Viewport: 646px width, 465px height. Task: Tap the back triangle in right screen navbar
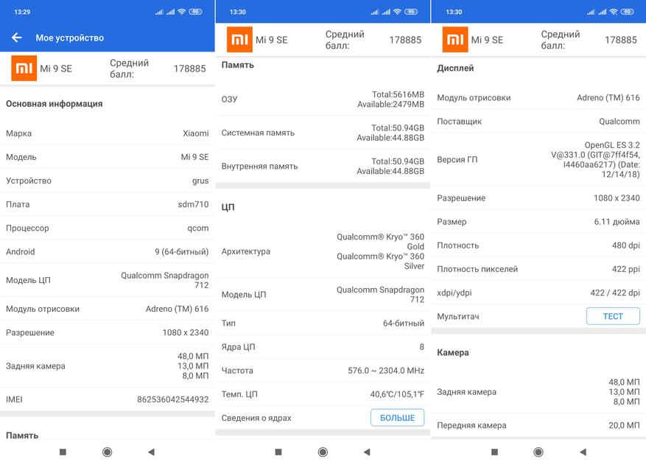(583, 452)
